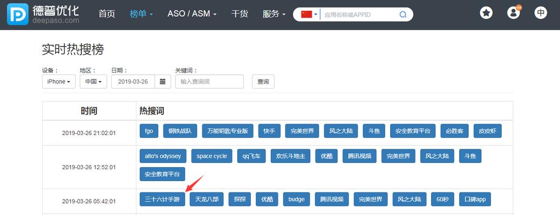Click the 探探 tag
The height and width of the screenshot is (215, 560).
(240, 199)
